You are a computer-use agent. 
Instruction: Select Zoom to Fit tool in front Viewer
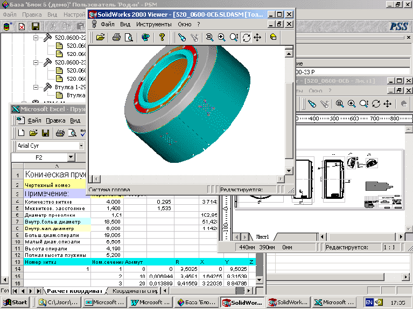coord(209,37)
